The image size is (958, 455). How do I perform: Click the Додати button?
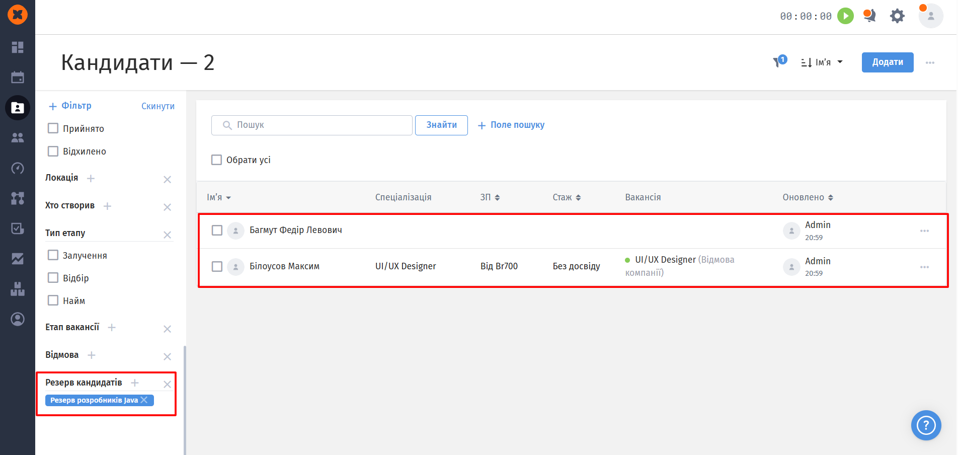[888, 62]
